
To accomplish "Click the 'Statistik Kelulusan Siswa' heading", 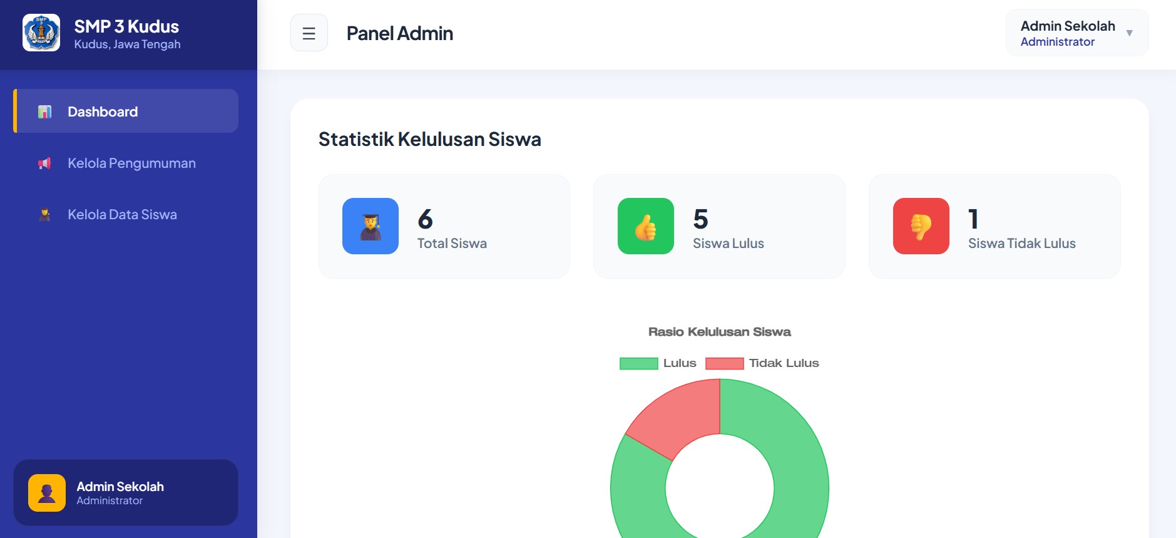I will click(430, 139).
